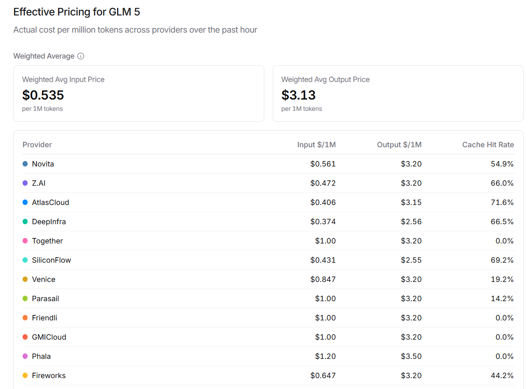Click the Provider column header
Viewport: 529px width, 389px height.
pyautogui.click(x=37, y=145)
